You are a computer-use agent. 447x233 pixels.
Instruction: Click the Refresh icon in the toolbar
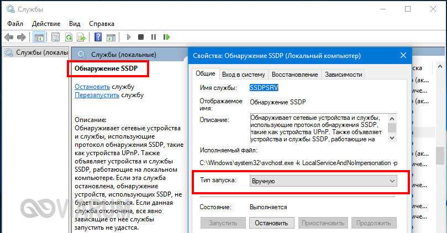[x=69, y=38]
